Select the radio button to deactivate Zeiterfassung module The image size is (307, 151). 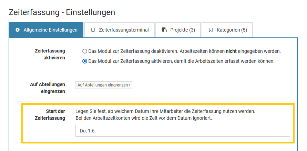(85, 51)
